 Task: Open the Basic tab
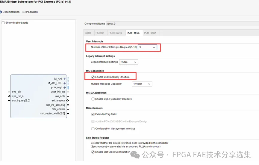coord(88,33)
